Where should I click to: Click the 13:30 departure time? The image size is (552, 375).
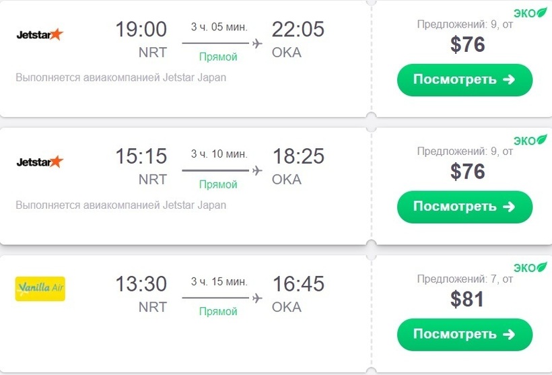click(x=141, y=284)
